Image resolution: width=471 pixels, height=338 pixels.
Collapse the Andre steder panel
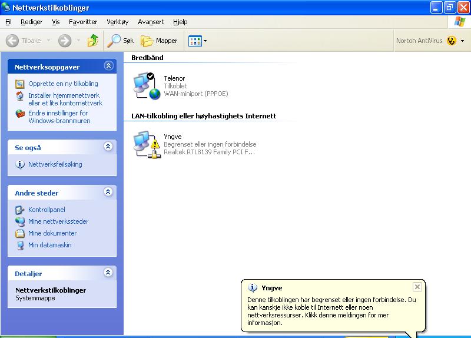coord(108,192)
